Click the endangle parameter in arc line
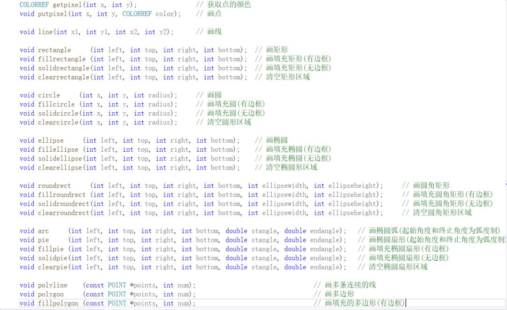This screenshot has height=310, width=507. coord(326,232)
